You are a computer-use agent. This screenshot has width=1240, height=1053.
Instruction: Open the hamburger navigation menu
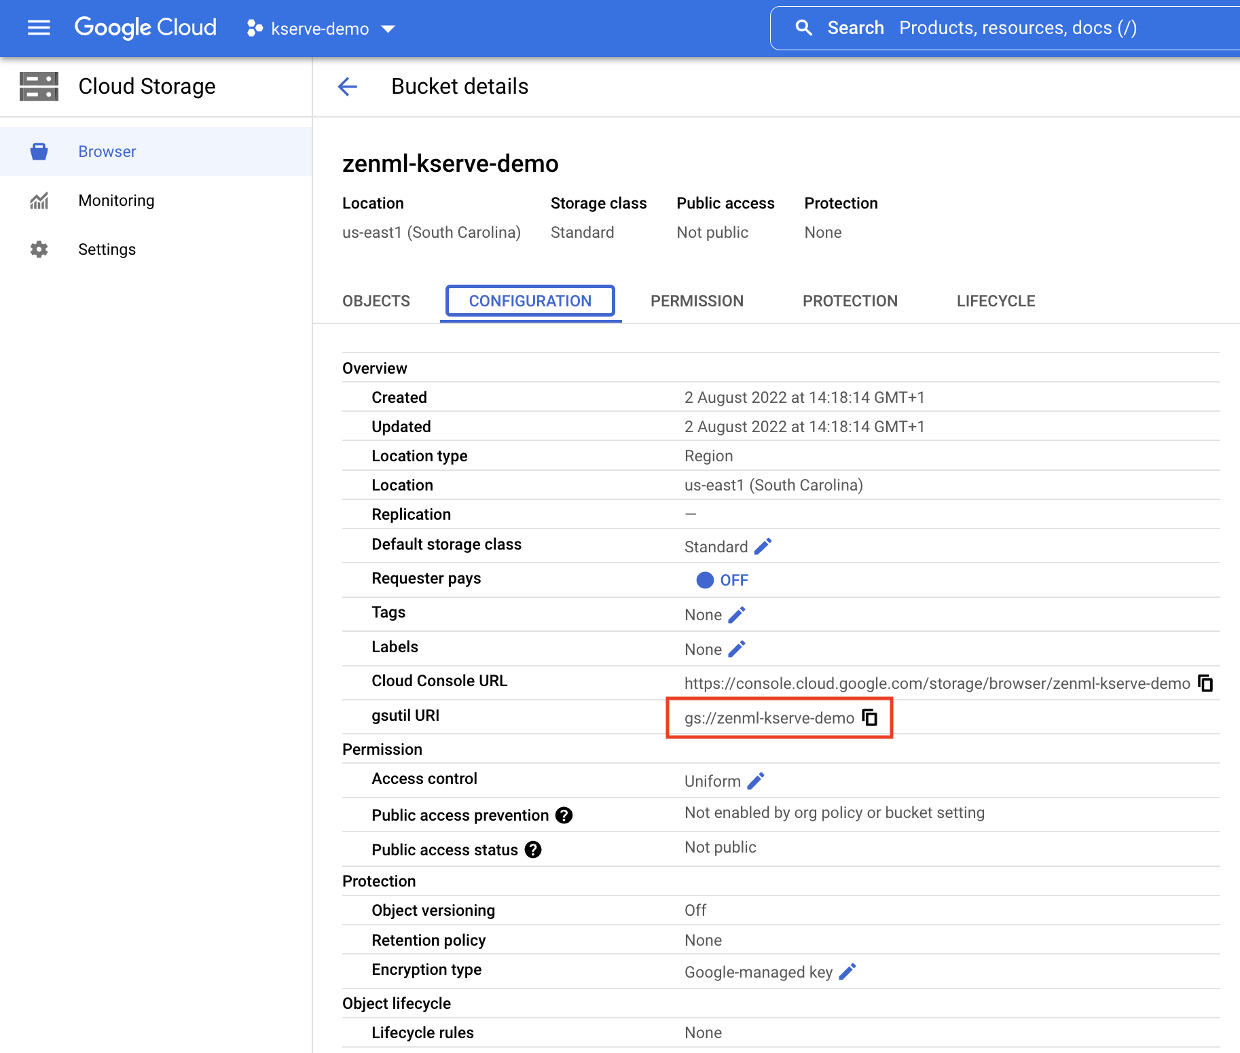[39, 28]
